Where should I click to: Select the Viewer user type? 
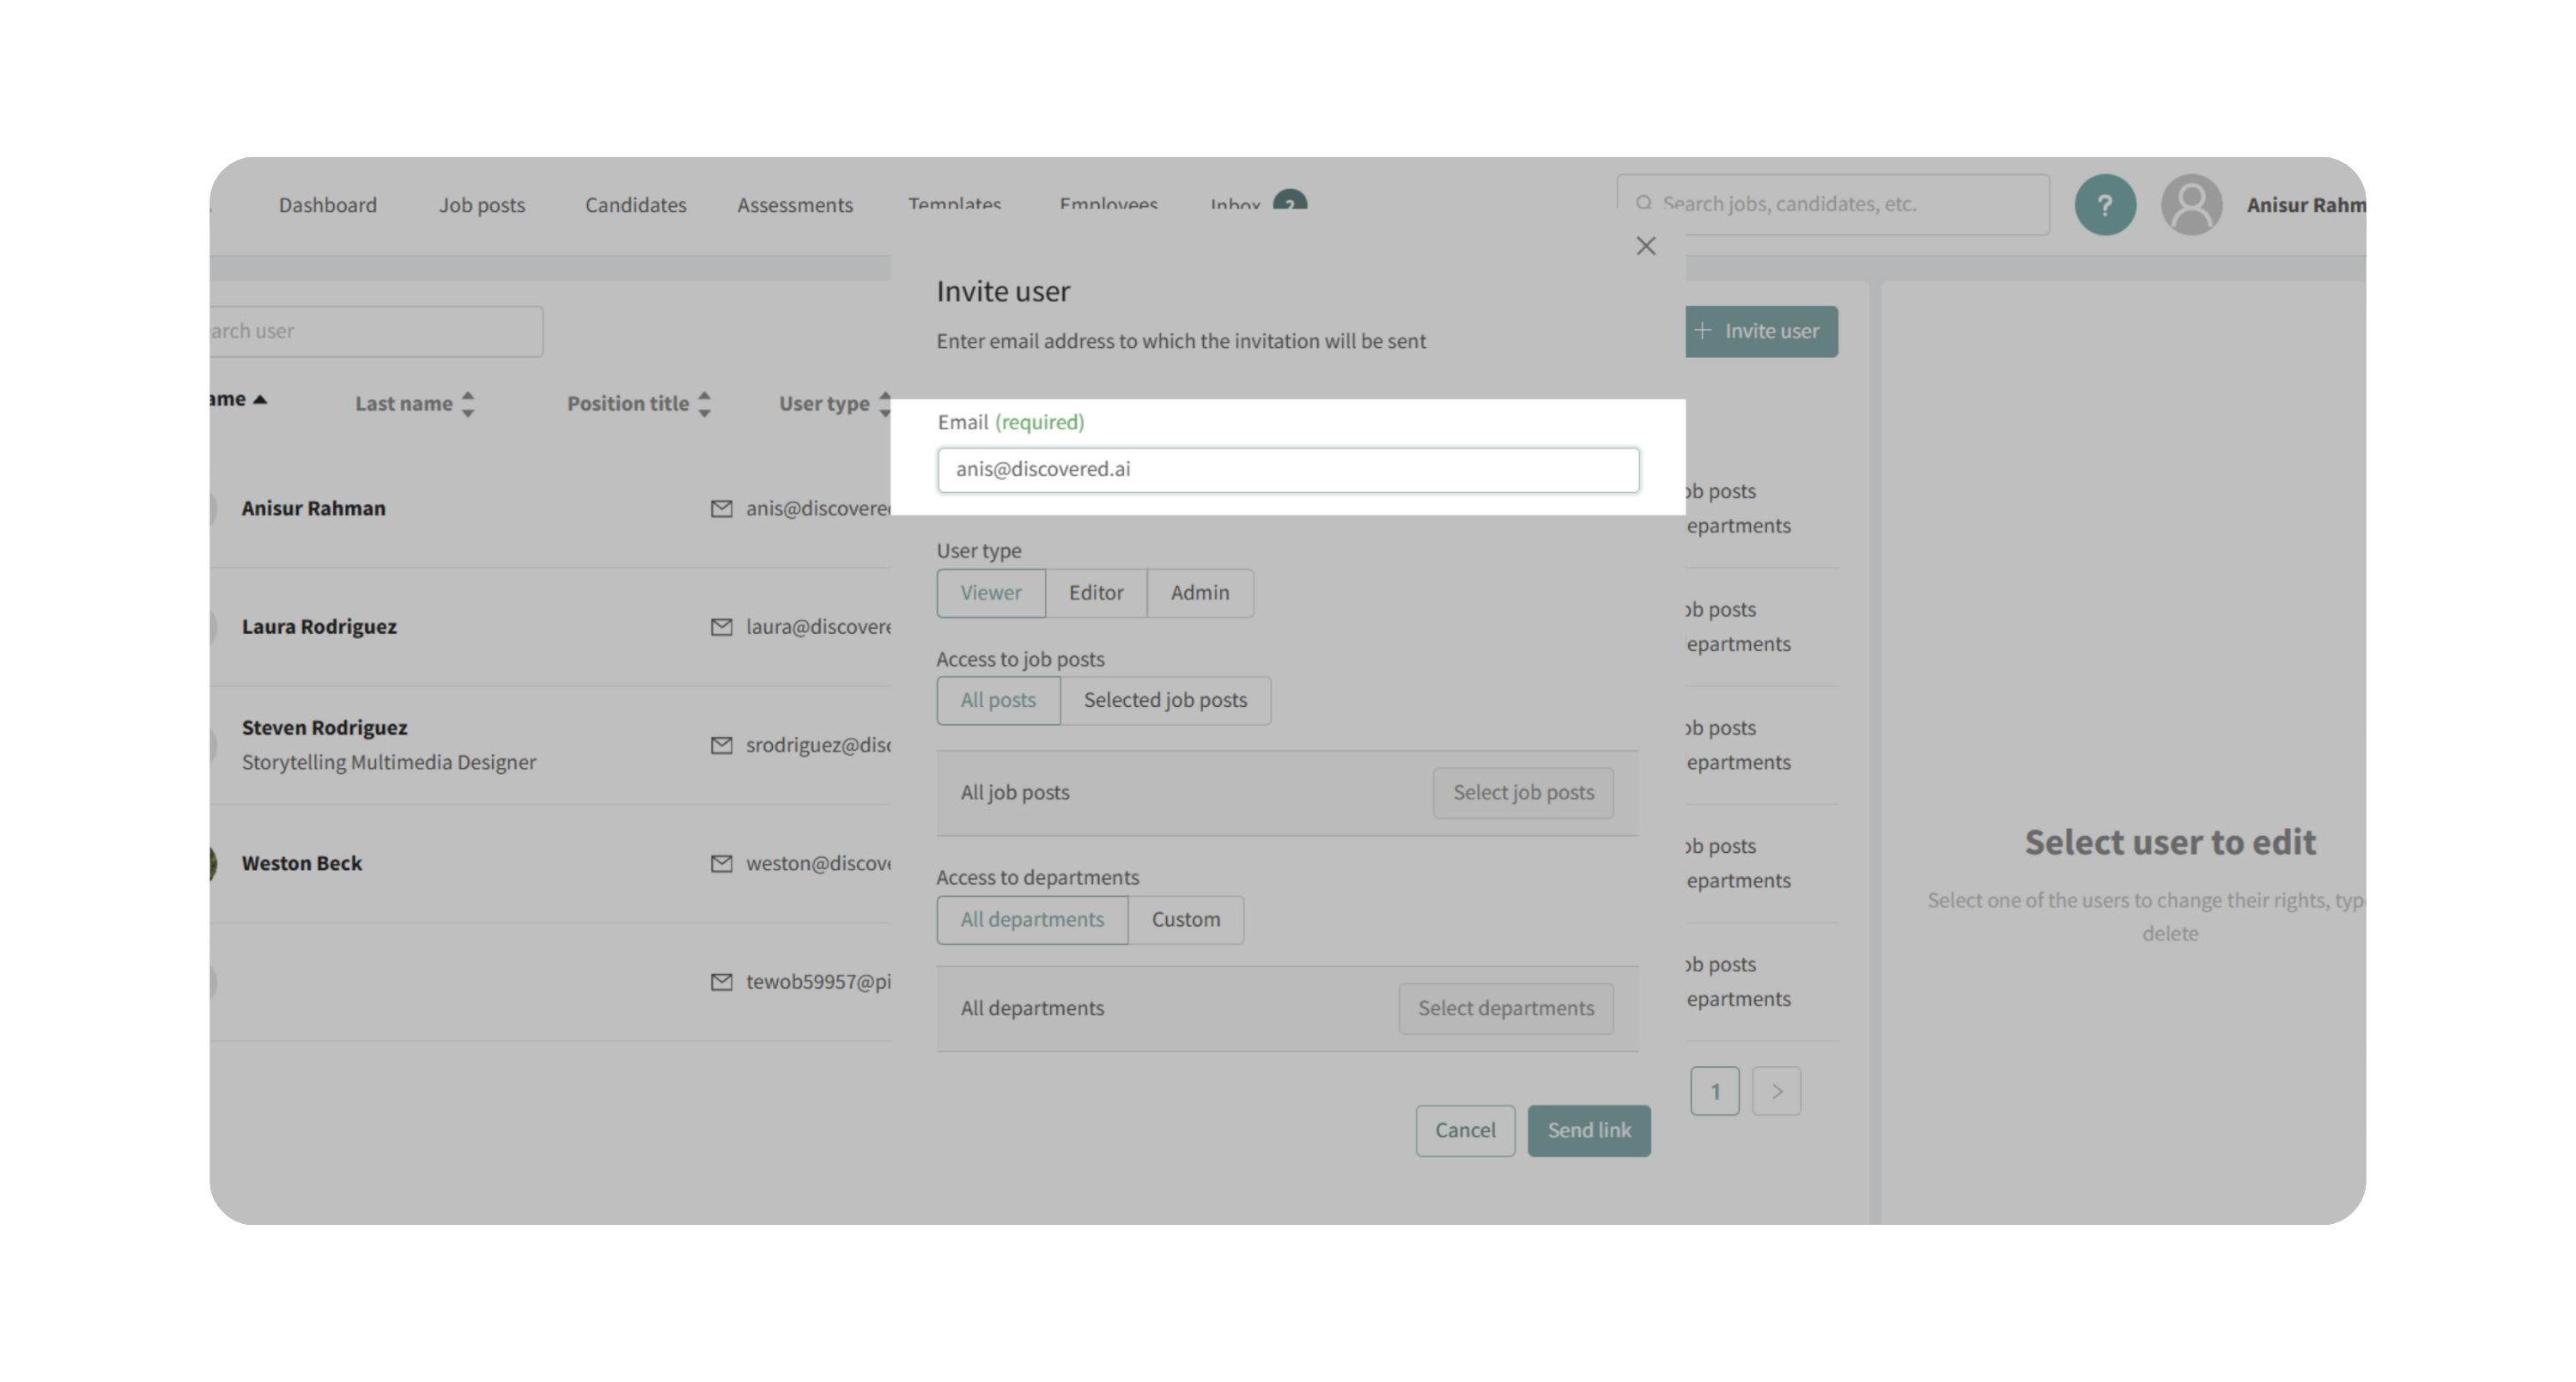991,593
